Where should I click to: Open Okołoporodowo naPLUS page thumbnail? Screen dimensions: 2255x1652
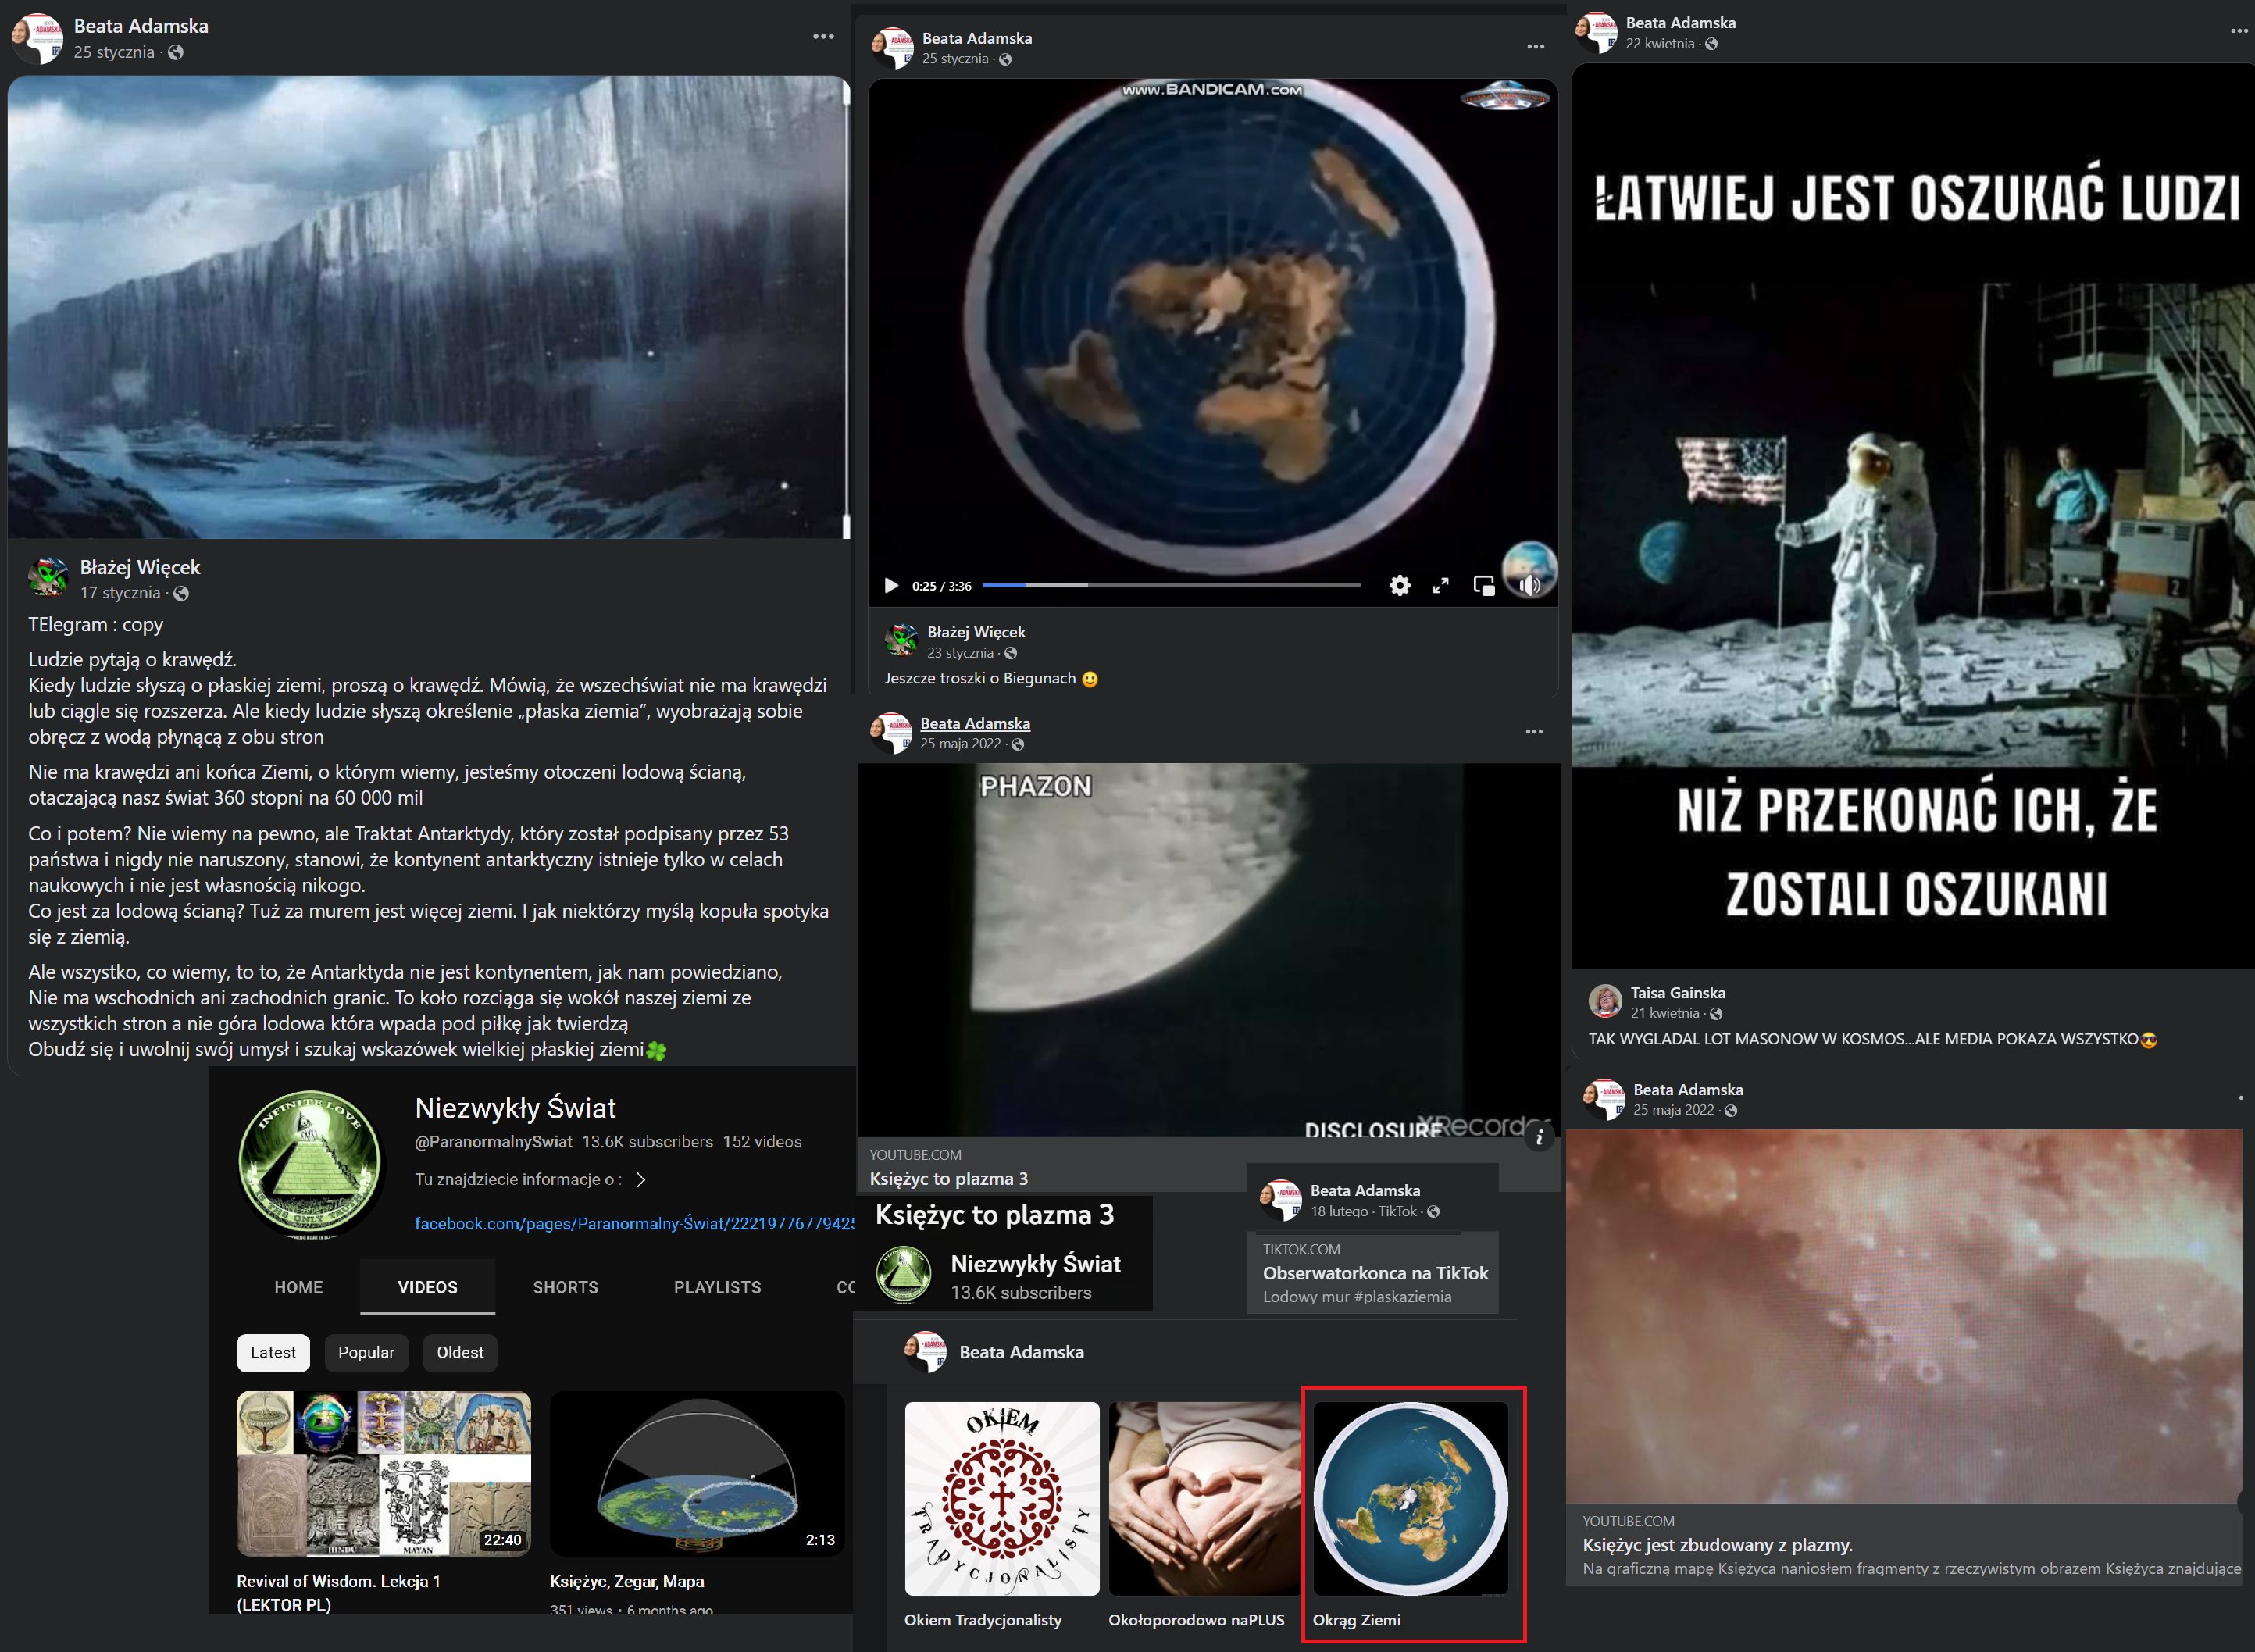[1205, 1498]
